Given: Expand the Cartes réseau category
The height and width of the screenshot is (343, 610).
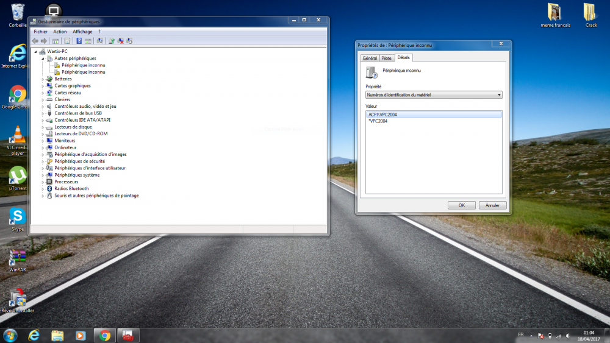Looking at the screenshot, I should 43,93.
